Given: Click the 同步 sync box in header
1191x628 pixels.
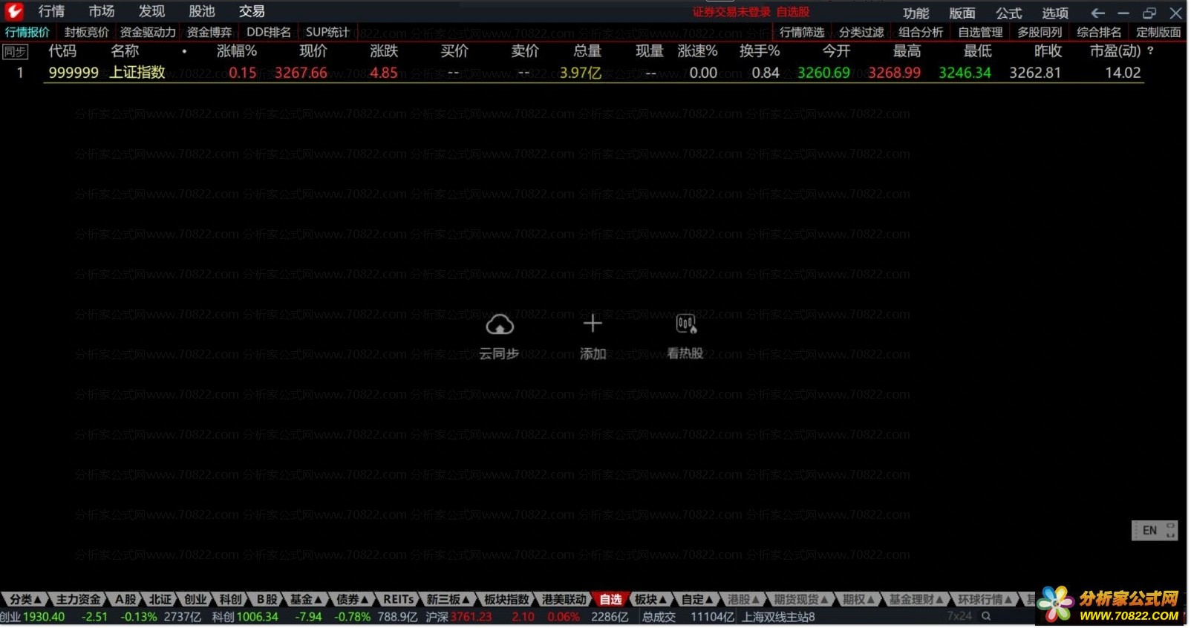Looking at the screenshot, I should (15, 51).
